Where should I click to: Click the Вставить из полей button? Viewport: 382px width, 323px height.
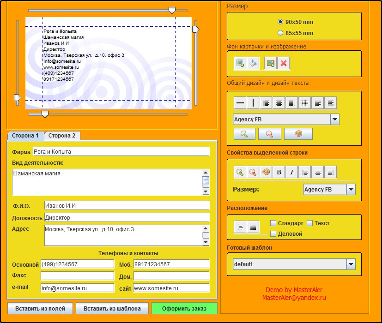coord(40,308)
